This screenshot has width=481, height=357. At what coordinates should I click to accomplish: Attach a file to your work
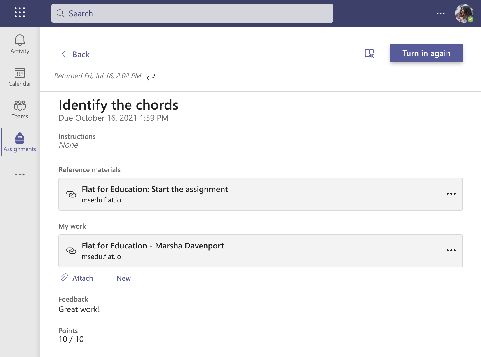pos(76,278)
